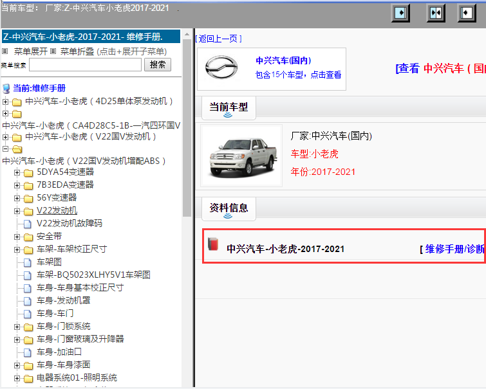Expand the 车架-车架校正尺寸 node

pos(17,249)
